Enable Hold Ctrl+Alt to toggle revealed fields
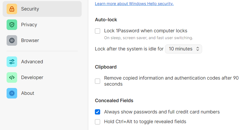243x130 pixels. coord(98,122)
